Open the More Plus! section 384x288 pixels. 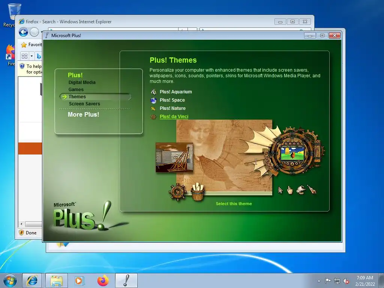coord(84,114)
